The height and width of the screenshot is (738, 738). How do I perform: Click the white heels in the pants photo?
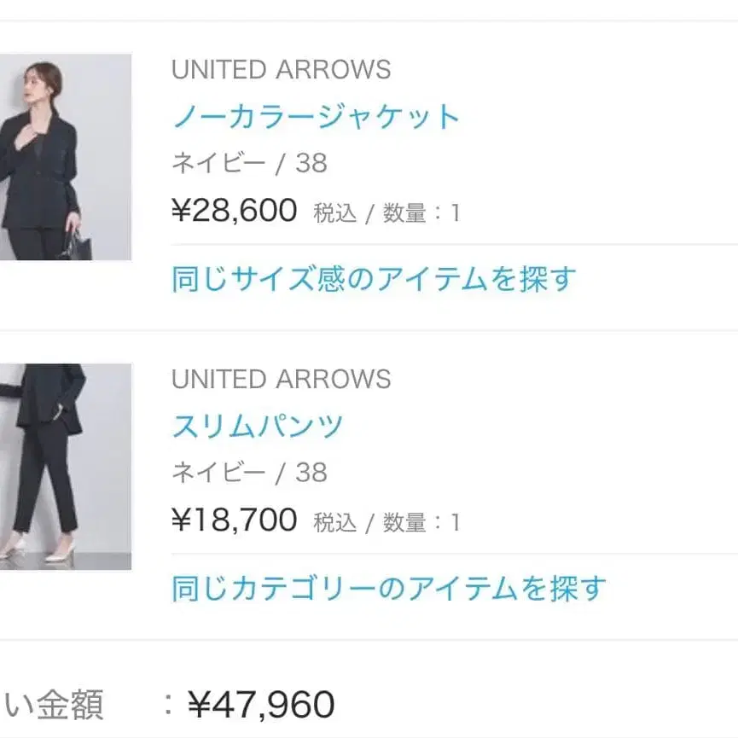[54, 549]
